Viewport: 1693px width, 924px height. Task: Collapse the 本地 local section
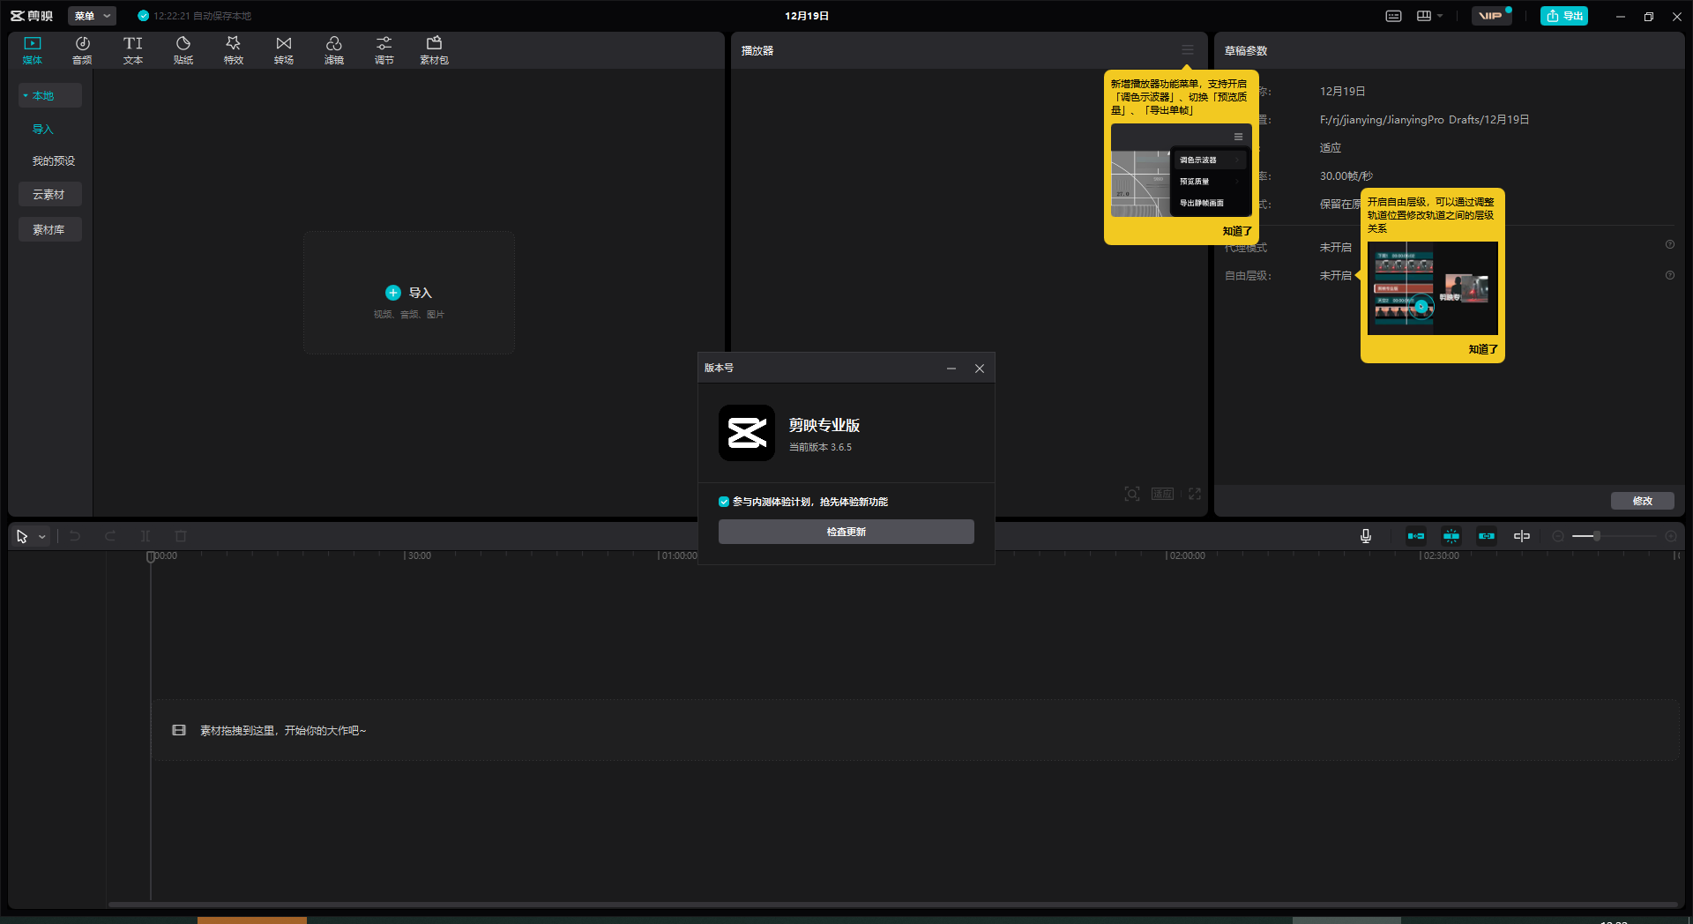point(50,95)
